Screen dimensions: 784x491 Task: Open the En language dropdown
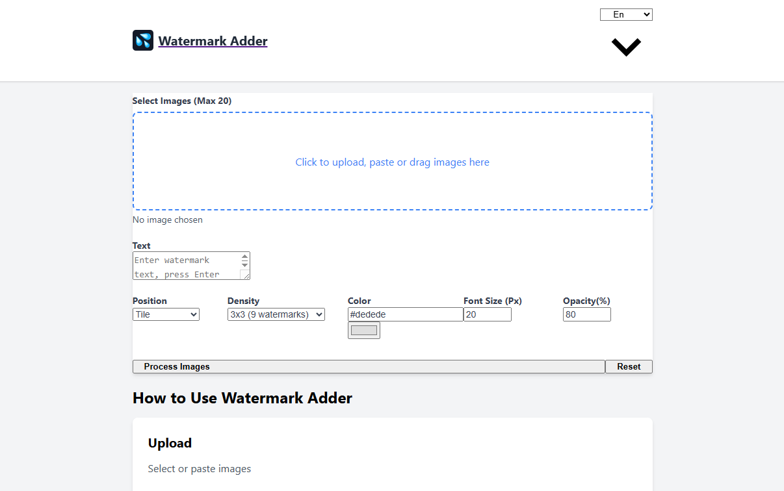(625, 14)
